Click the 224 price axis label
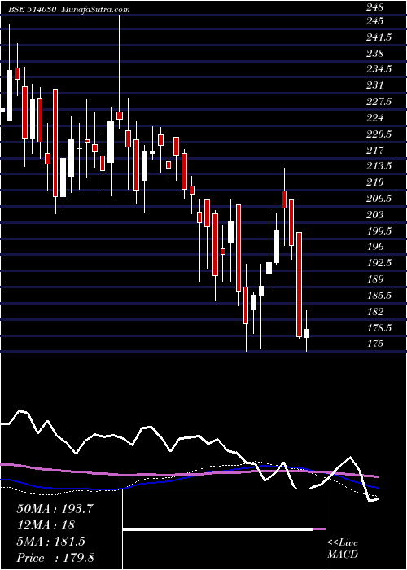 (374, 118)
